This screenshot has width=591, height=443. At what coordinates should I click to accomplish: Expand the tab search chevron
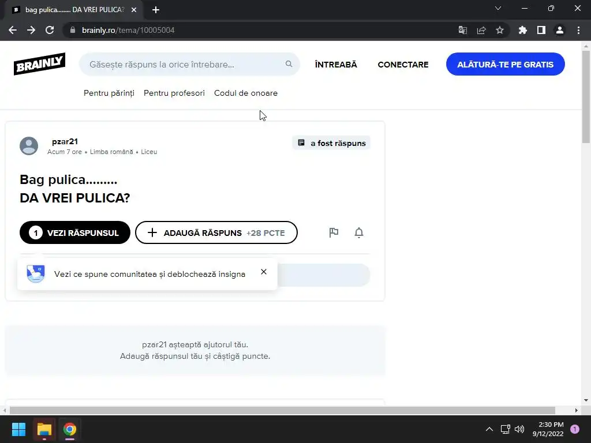click(498, 8)
